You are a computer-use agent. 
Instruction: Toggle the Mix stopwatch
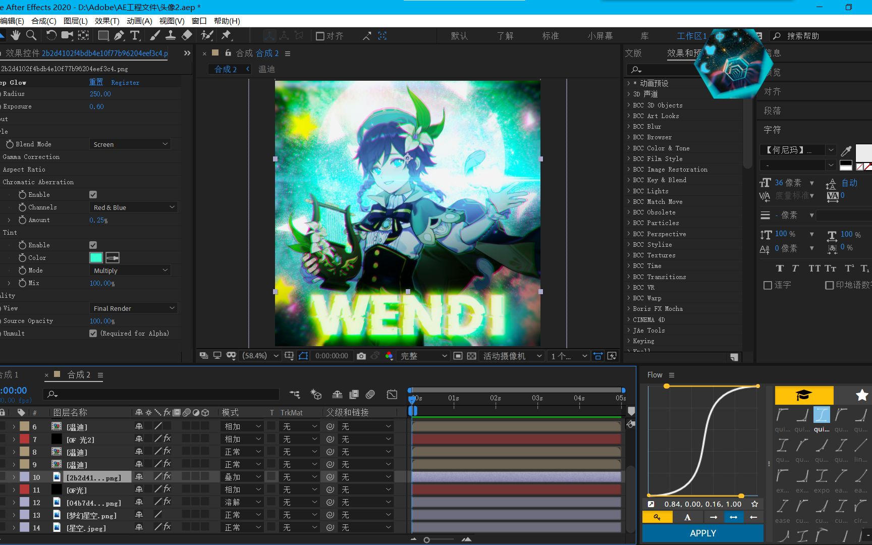22,283
